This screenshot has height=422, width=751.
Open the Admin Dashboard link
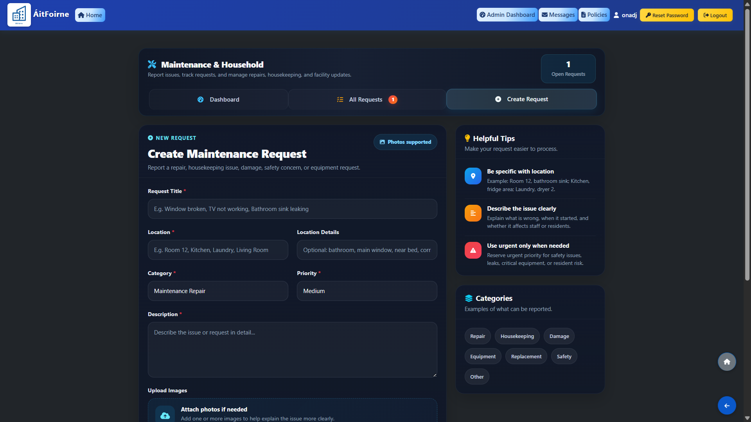coord(507,15)
